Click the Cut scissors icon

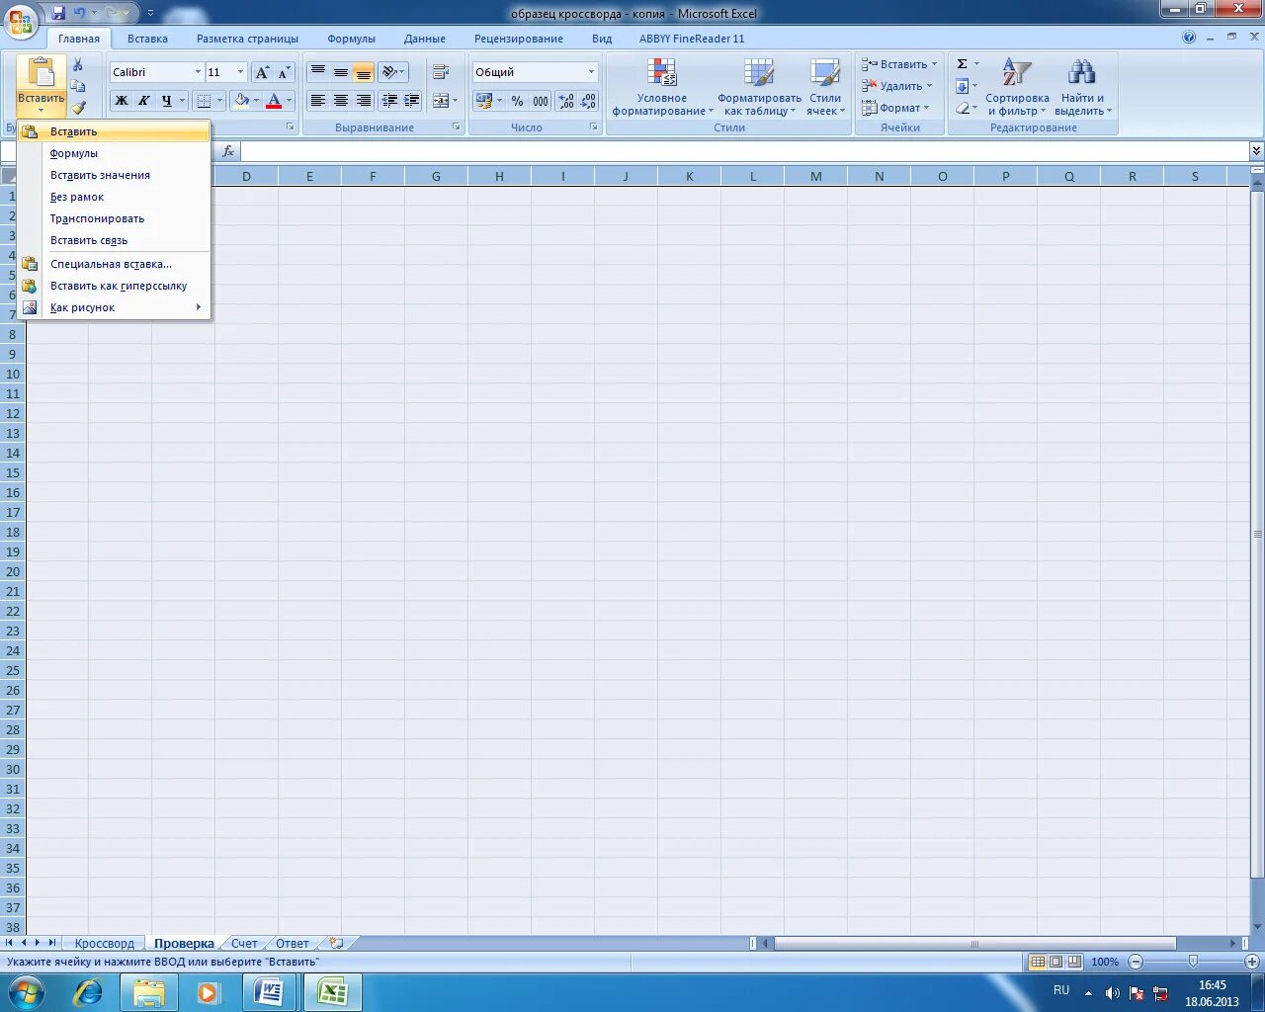(x=78, y=65)
